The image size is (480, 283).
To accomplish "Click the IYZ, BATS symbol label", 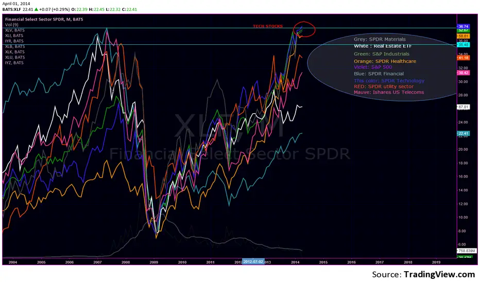I will [x=14, y=63].
